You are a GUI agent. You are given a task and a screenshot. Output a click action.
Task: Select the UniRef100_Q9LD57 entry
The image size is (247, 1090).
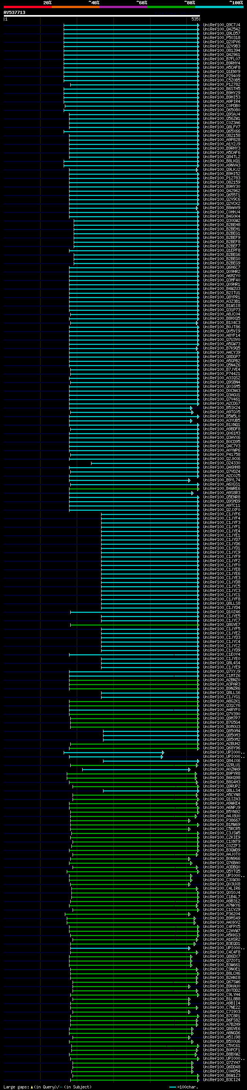pyautogui.click(x=221, y=33)
